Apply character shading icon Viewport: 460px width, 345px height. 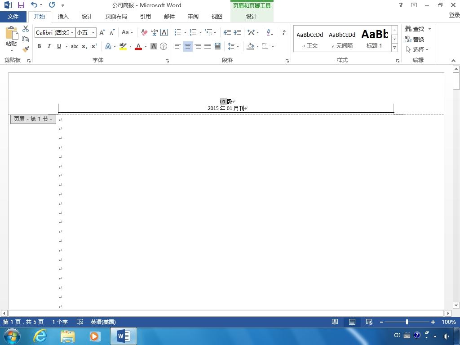point(154,46)
